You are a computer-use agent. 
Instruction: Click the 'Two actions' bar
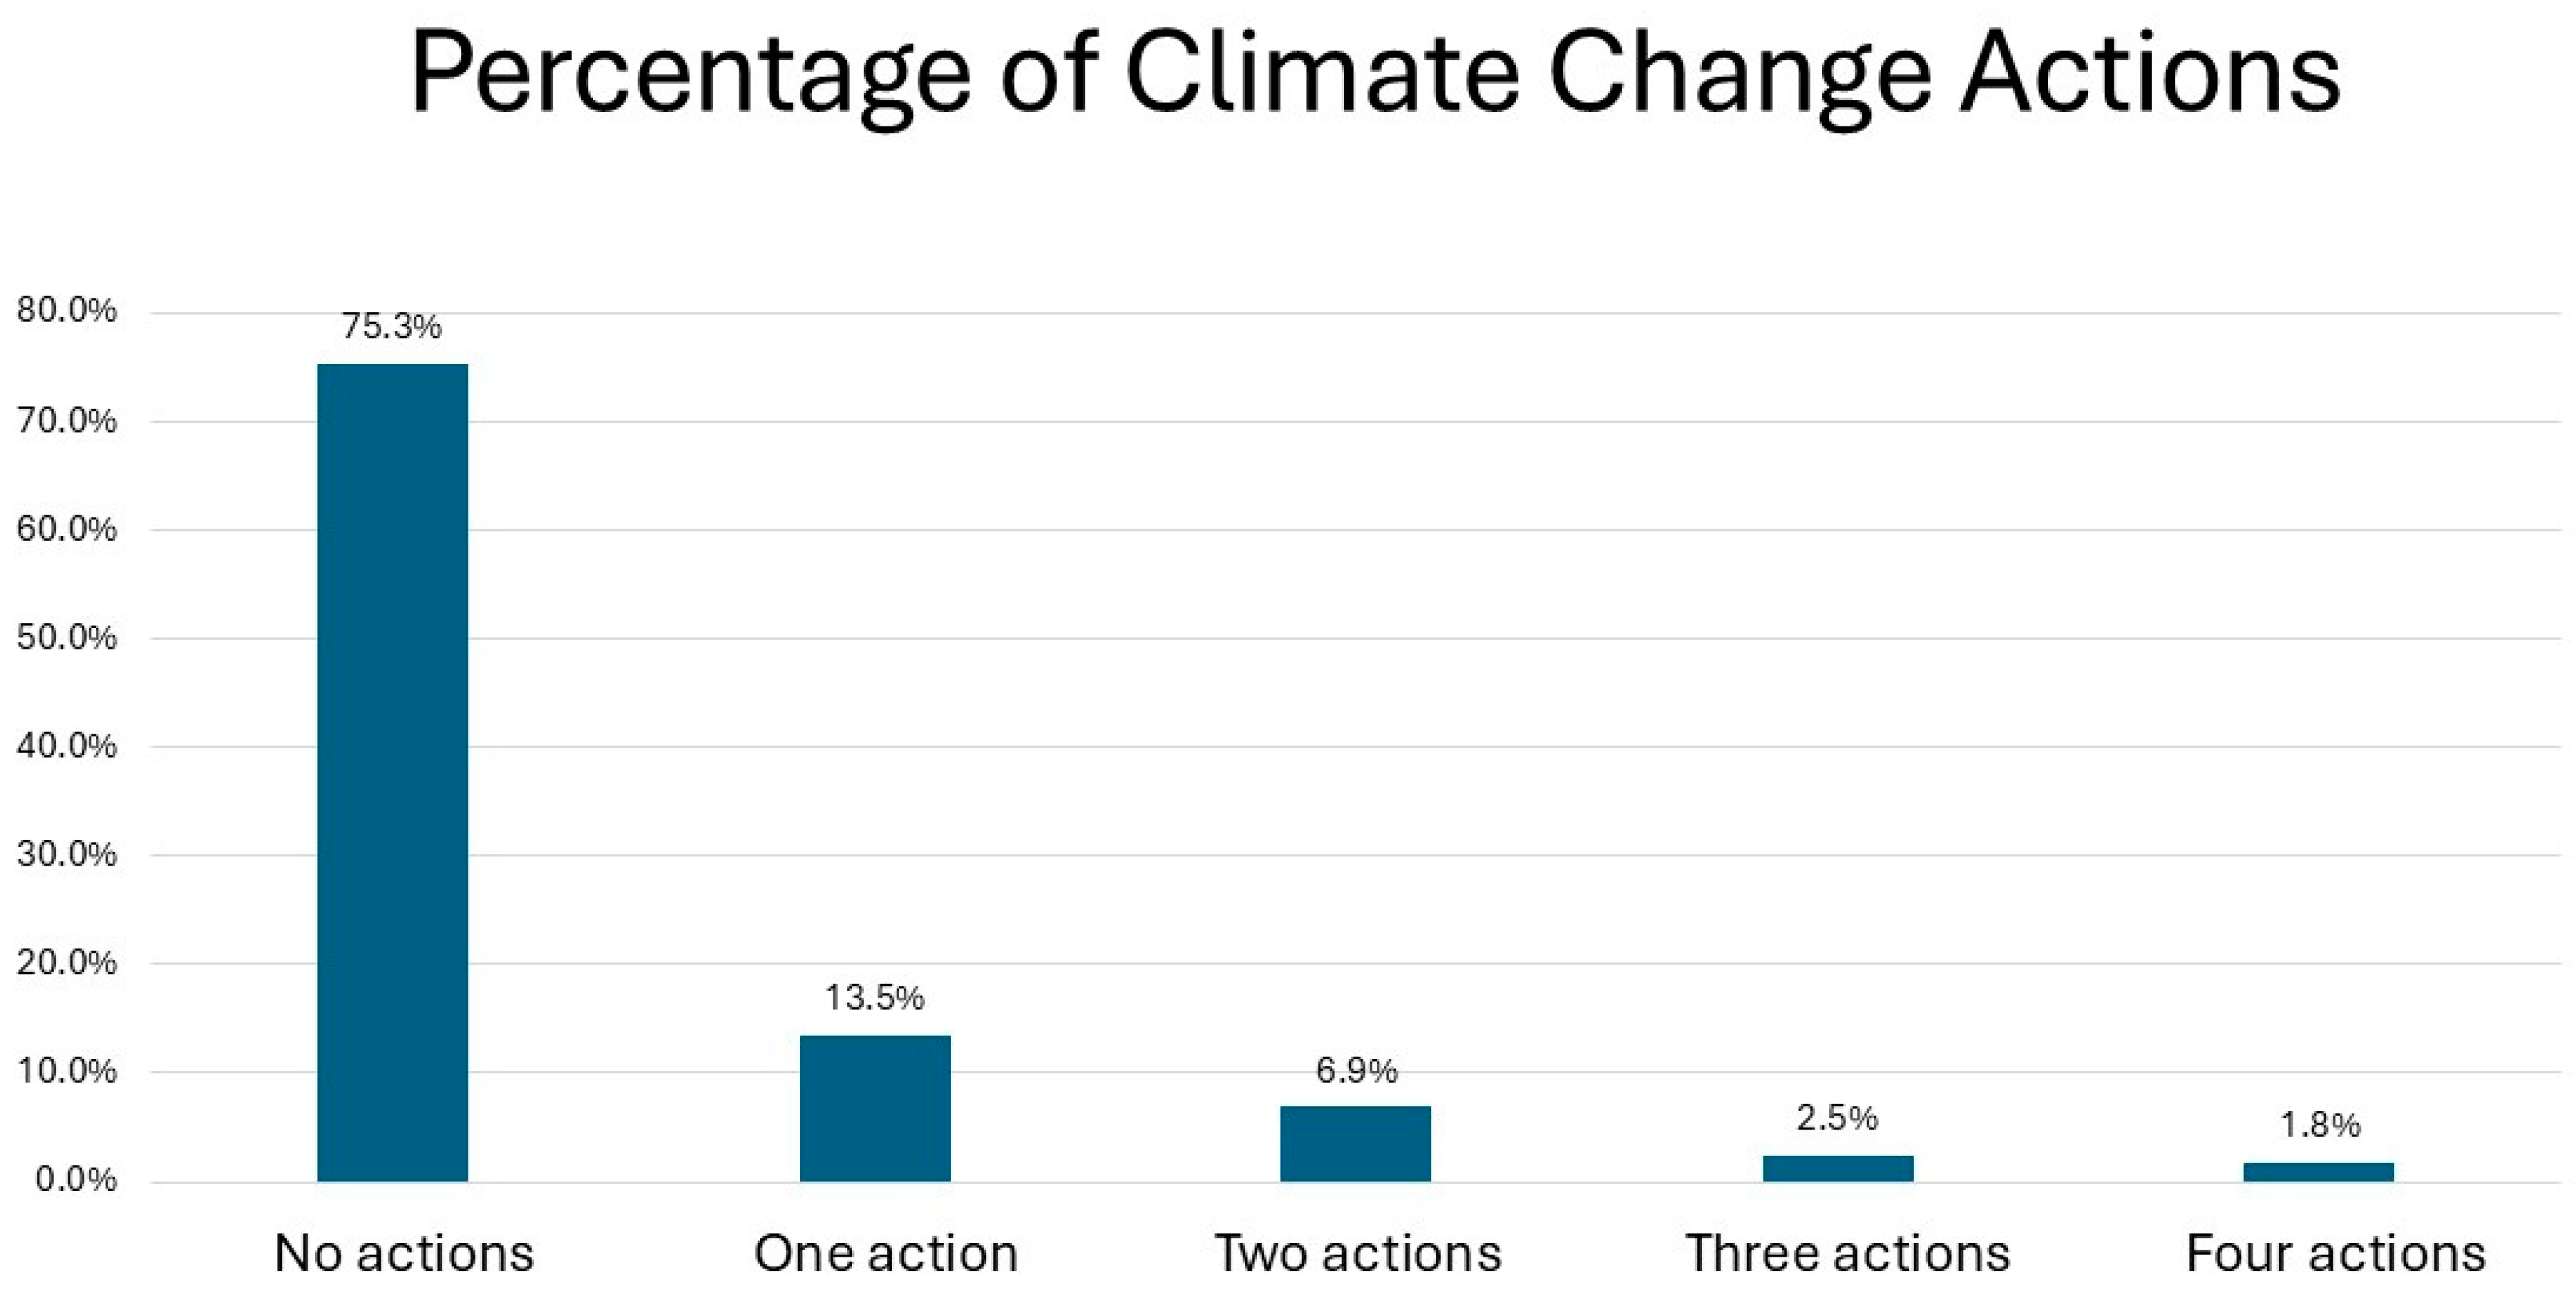[1355, 1143]
